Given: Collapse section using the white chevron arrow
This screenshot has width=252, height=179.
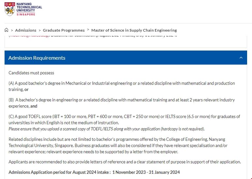Looking at the screenshot, I should pyautogui.click(x=241, y=58).
